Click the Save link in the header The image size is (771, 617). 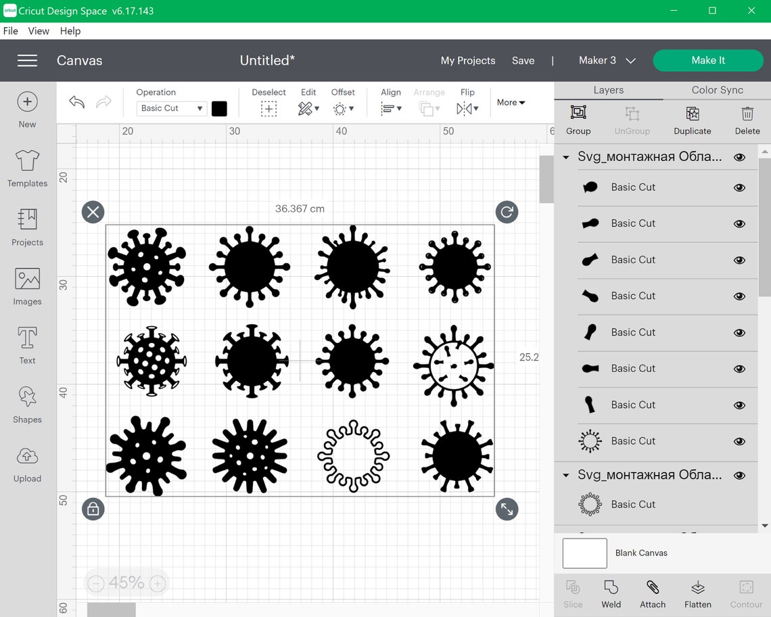coord(523,60)
